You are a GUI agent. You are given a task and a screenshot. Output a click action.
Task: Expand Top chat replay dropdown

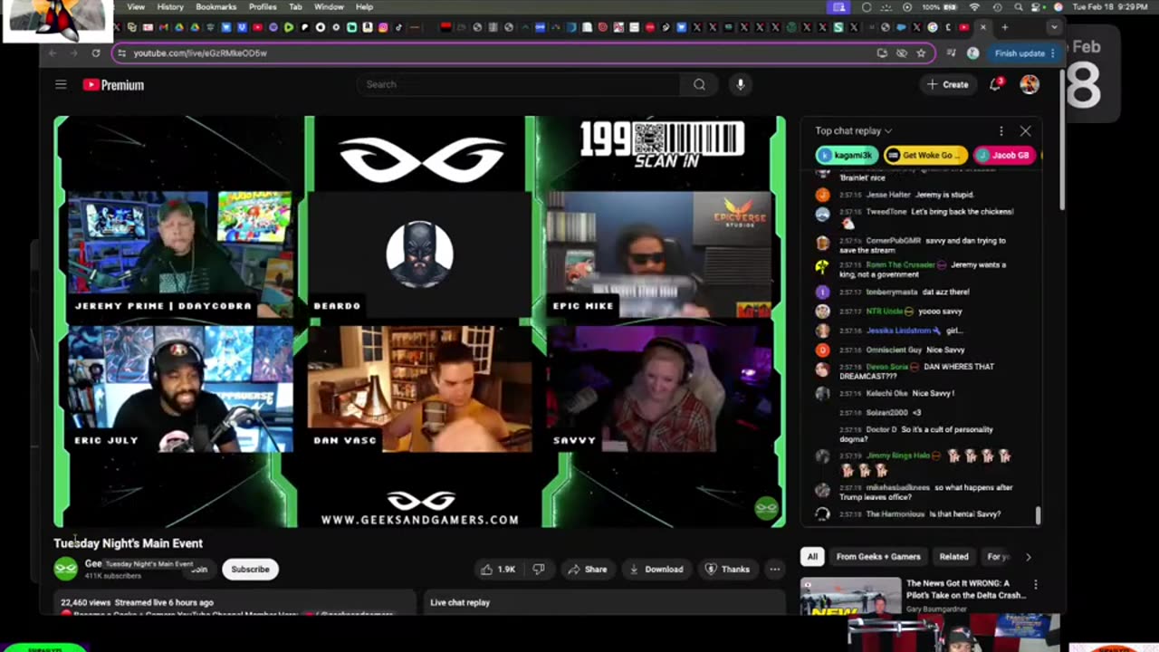pos(853,131)
